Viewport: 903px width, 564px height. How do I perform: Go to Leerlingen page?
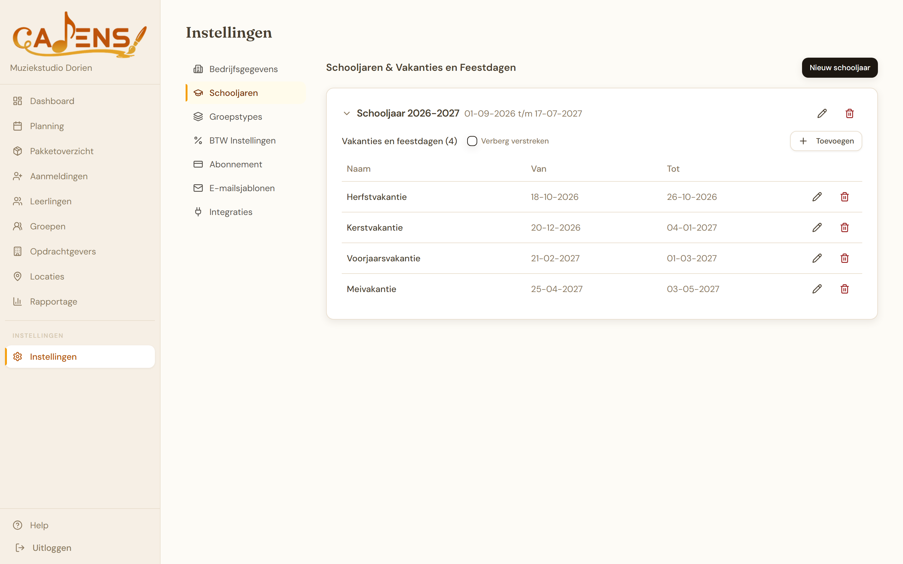tap(80, 201)
